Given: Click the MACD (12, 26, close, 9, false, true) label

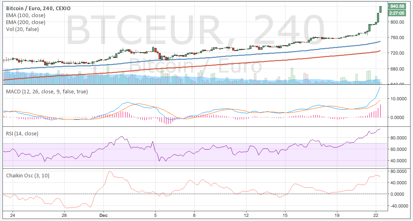Looking at the screenshot, I should coord(47,91).
